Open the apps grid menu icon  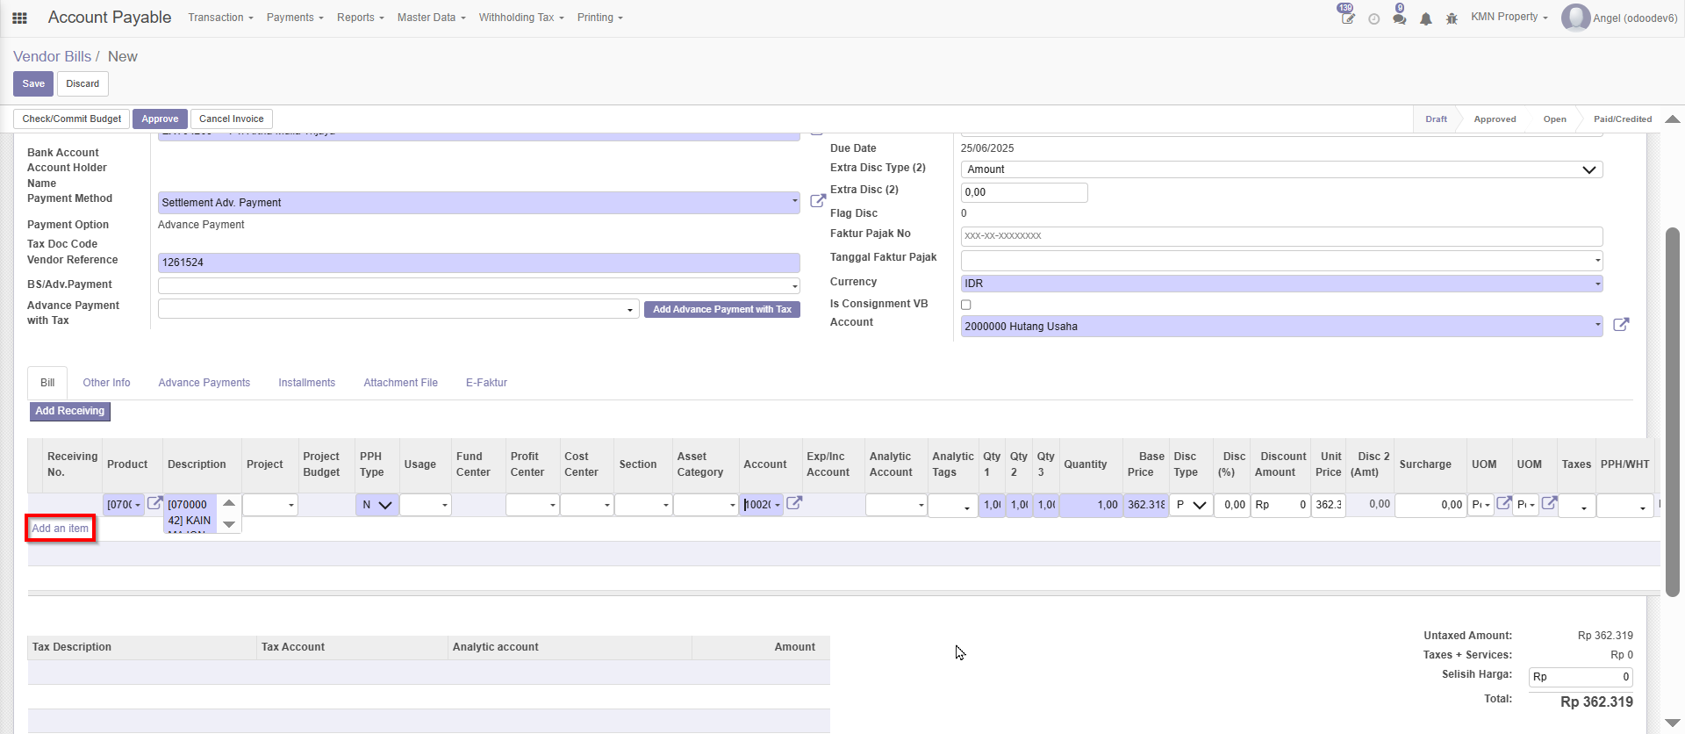click(x=19, y=18)
